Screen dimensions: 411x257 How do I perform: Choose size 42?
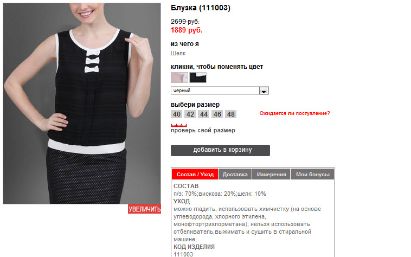tap(190, 114)
